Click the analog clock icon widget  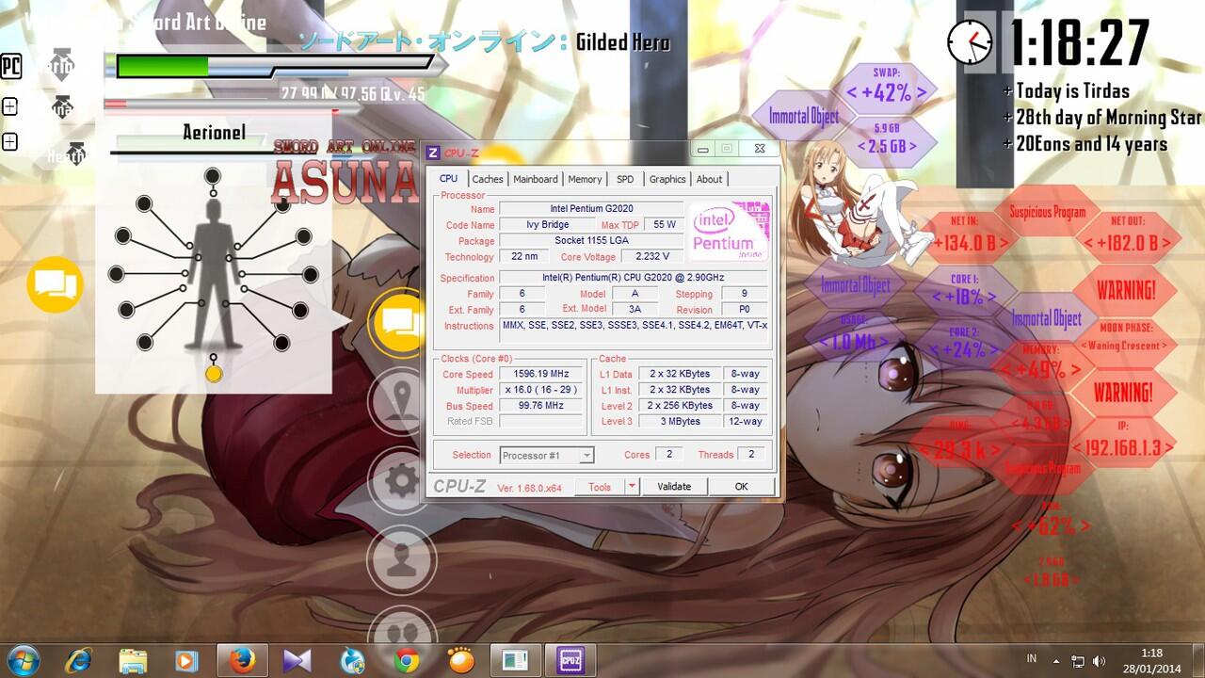tap(970, 42)
